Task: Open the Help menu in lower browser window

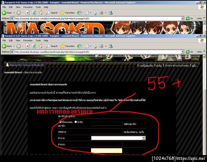Action: pos(46,40)
